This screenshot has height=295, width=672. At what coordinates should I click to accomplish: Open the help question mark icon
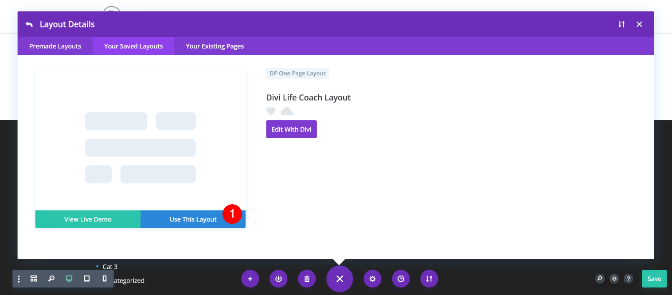coord(628,279)
